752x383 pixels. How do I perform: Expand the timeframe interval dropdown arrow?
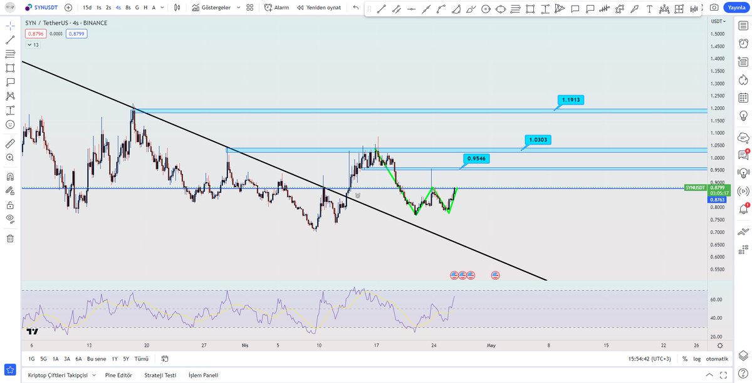pyautogui.click(x=163, y=8)
